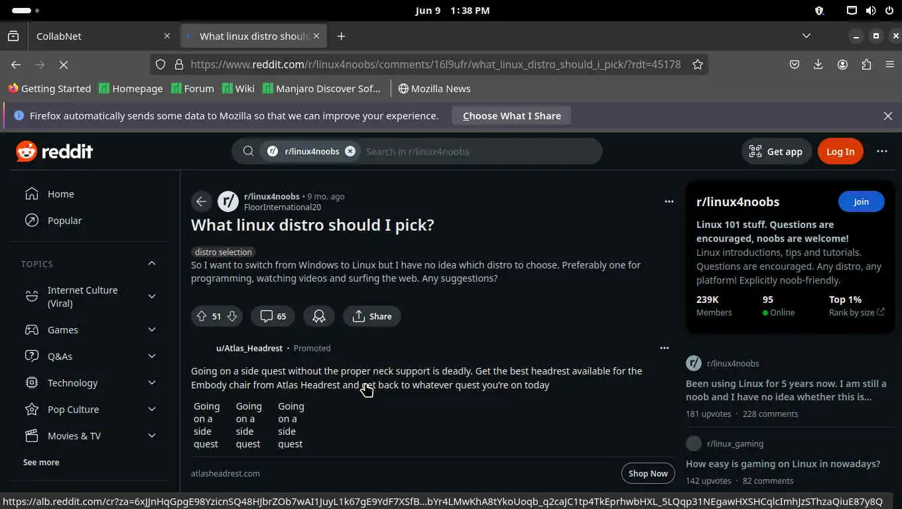Open Firefox Pocket save icon

click(795, 64)
